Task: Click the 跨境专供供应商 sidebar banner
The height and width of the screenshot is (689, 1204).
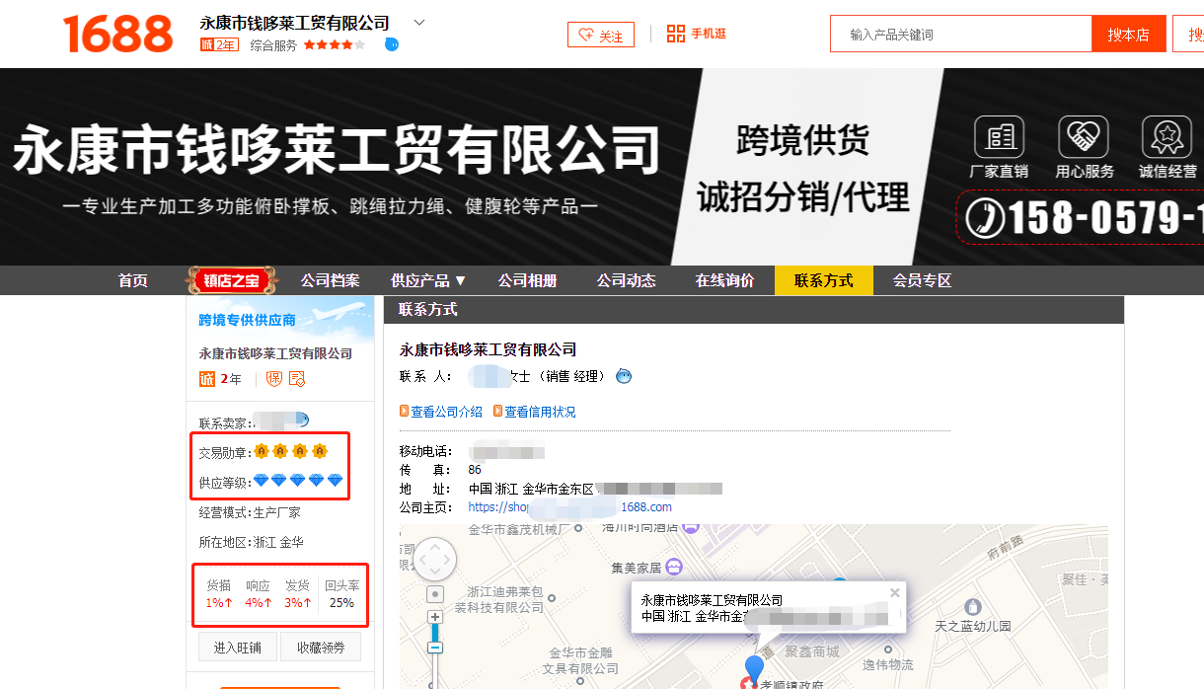Action: click(281, 319)
